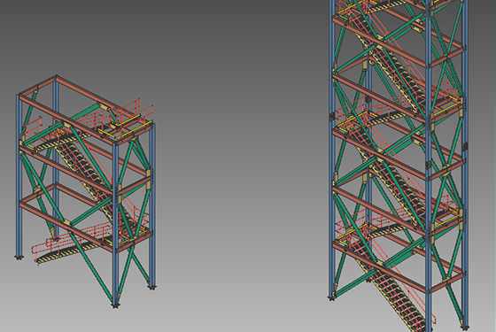Click the short tower's front-center column base plate
Screen dimensions: 496x332
click(x=115, y=305)
